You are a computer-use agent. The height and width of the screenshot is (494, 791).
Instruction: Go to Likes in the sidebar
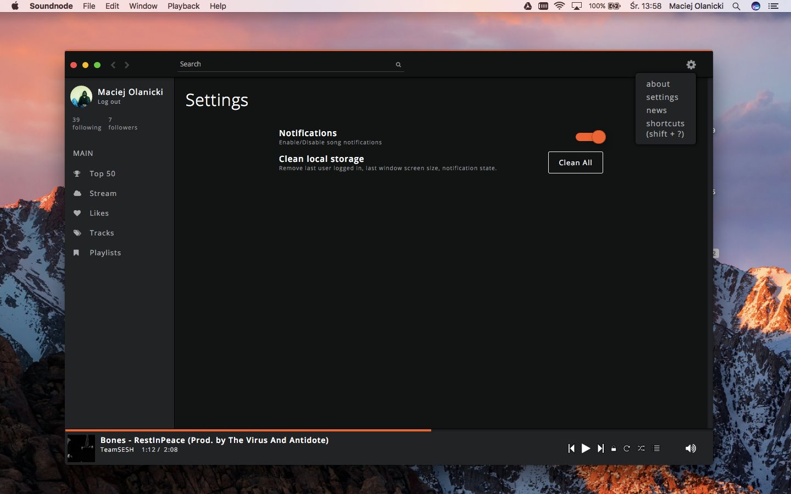(x=99, y=213)
